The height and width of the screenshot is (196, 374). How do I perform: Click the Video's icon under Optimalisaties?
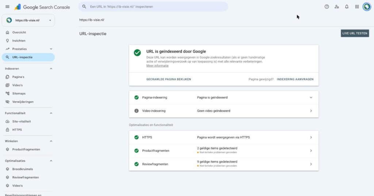(x=7, y=185)
